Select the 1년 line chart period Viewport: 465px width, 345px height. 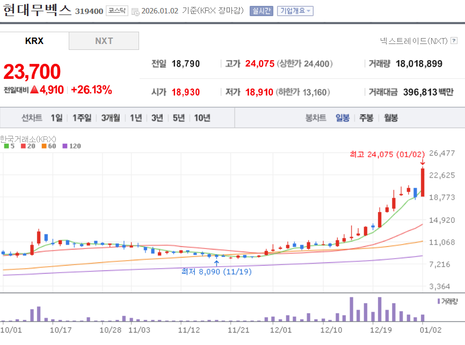(136, 118)
